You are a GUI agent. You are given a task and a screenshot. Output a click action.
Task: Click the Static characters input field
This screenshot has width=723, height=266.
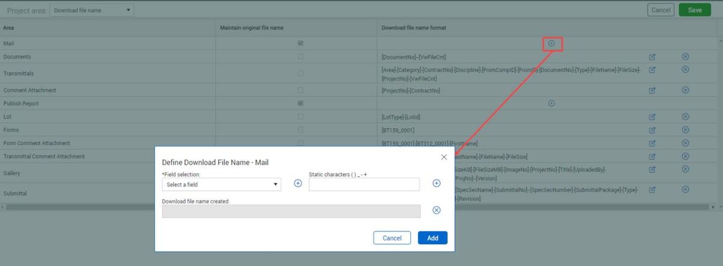coord(364,184)
